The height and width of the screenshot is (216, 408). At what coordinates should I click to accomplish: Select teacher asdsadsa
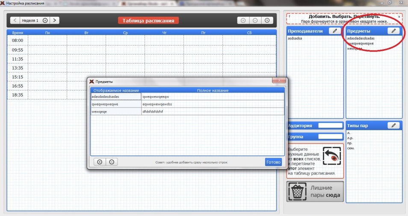pyautogui.click(x=295, y=38)
